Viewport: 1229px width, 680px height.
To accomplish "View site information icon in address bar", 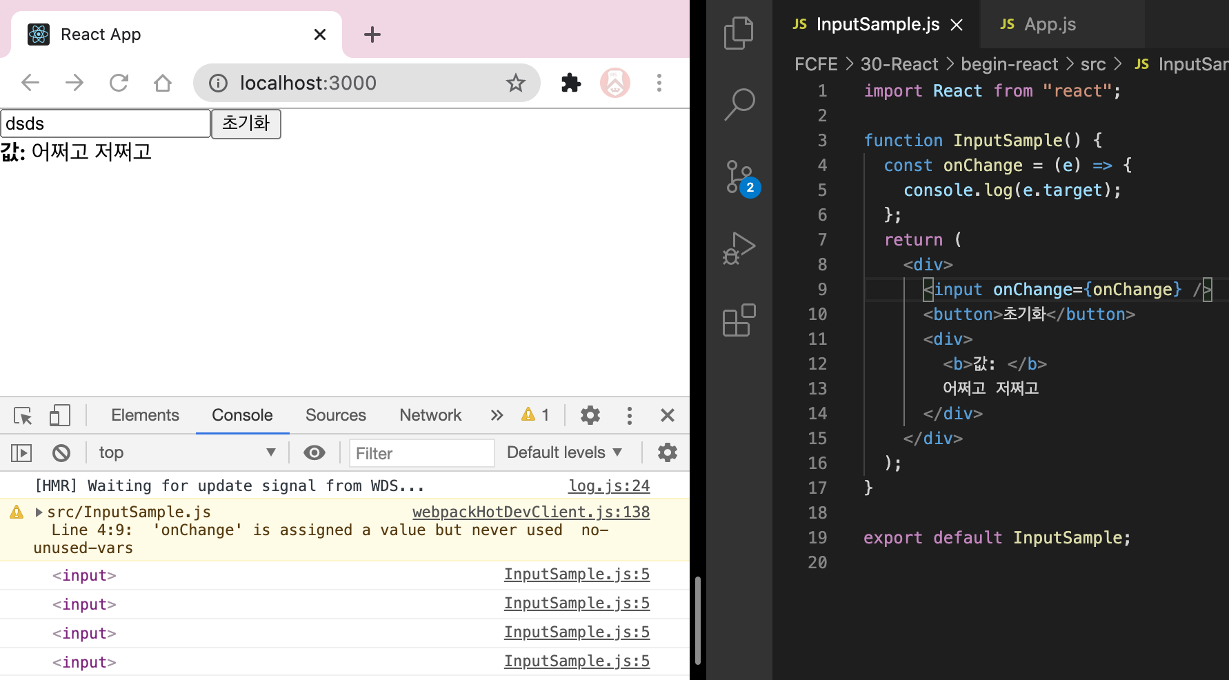I will tap(218, 83).
